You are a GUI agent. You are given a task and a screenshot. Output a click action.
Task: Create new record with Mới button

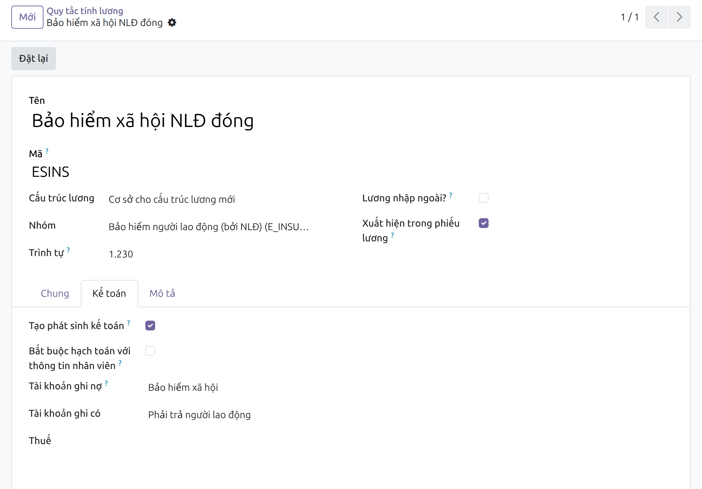click(27, 17)
